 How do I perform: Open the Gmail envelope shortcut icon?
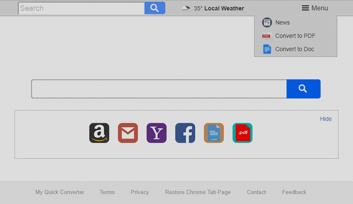[x=128, y=133]
